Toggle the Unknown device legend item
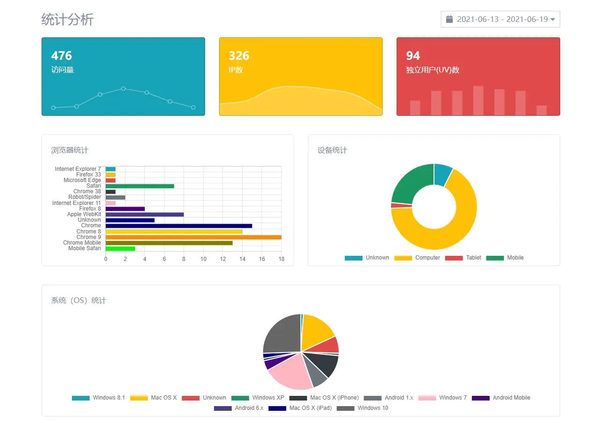This screenshot has width=605, height=422. [x=367, y=258]
